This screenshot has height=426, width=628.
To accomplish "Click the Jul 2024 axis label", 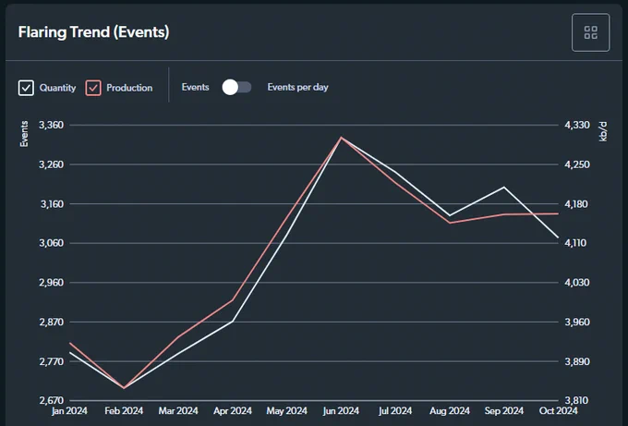I will point(395,411).
